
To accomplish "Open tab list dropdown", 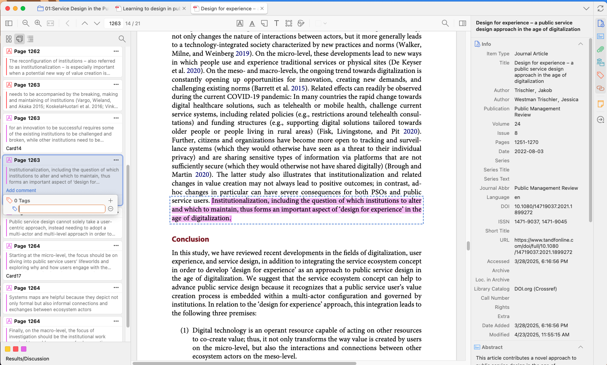I will tap(586, 8).
